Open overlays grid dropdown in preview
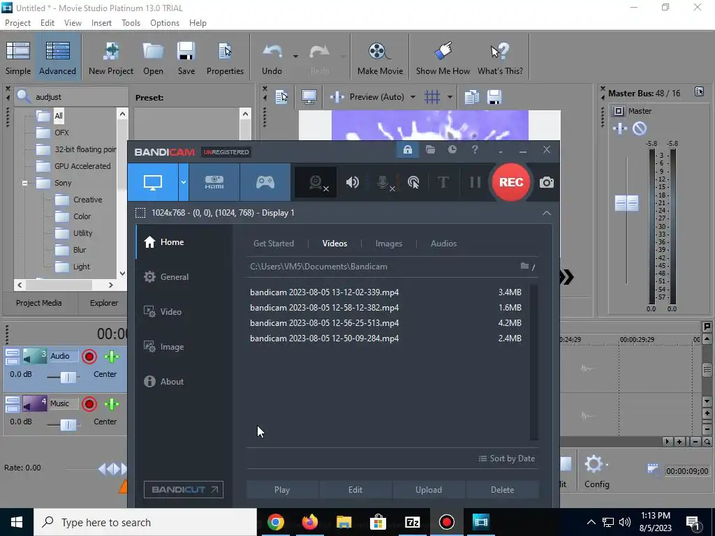This screenshot has width=715, height=536. click(x=450, y=97)
